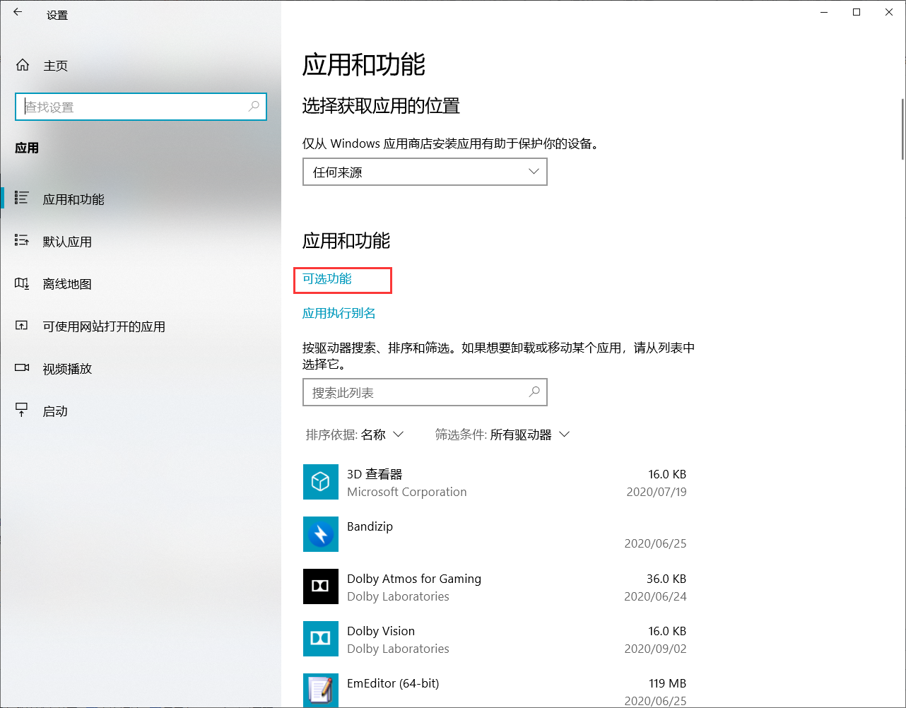Viewport: 906px width, 708px height.
Task: Maximize the Settings window
Action: pos(857,12)
